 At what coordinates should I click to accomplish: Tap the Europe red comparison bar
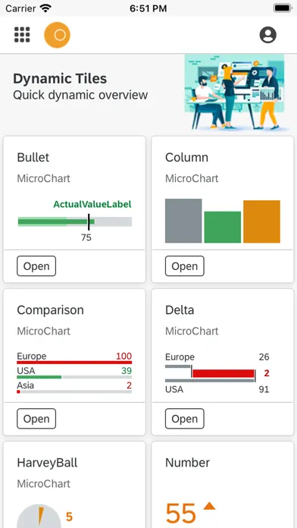click(74, 363)
